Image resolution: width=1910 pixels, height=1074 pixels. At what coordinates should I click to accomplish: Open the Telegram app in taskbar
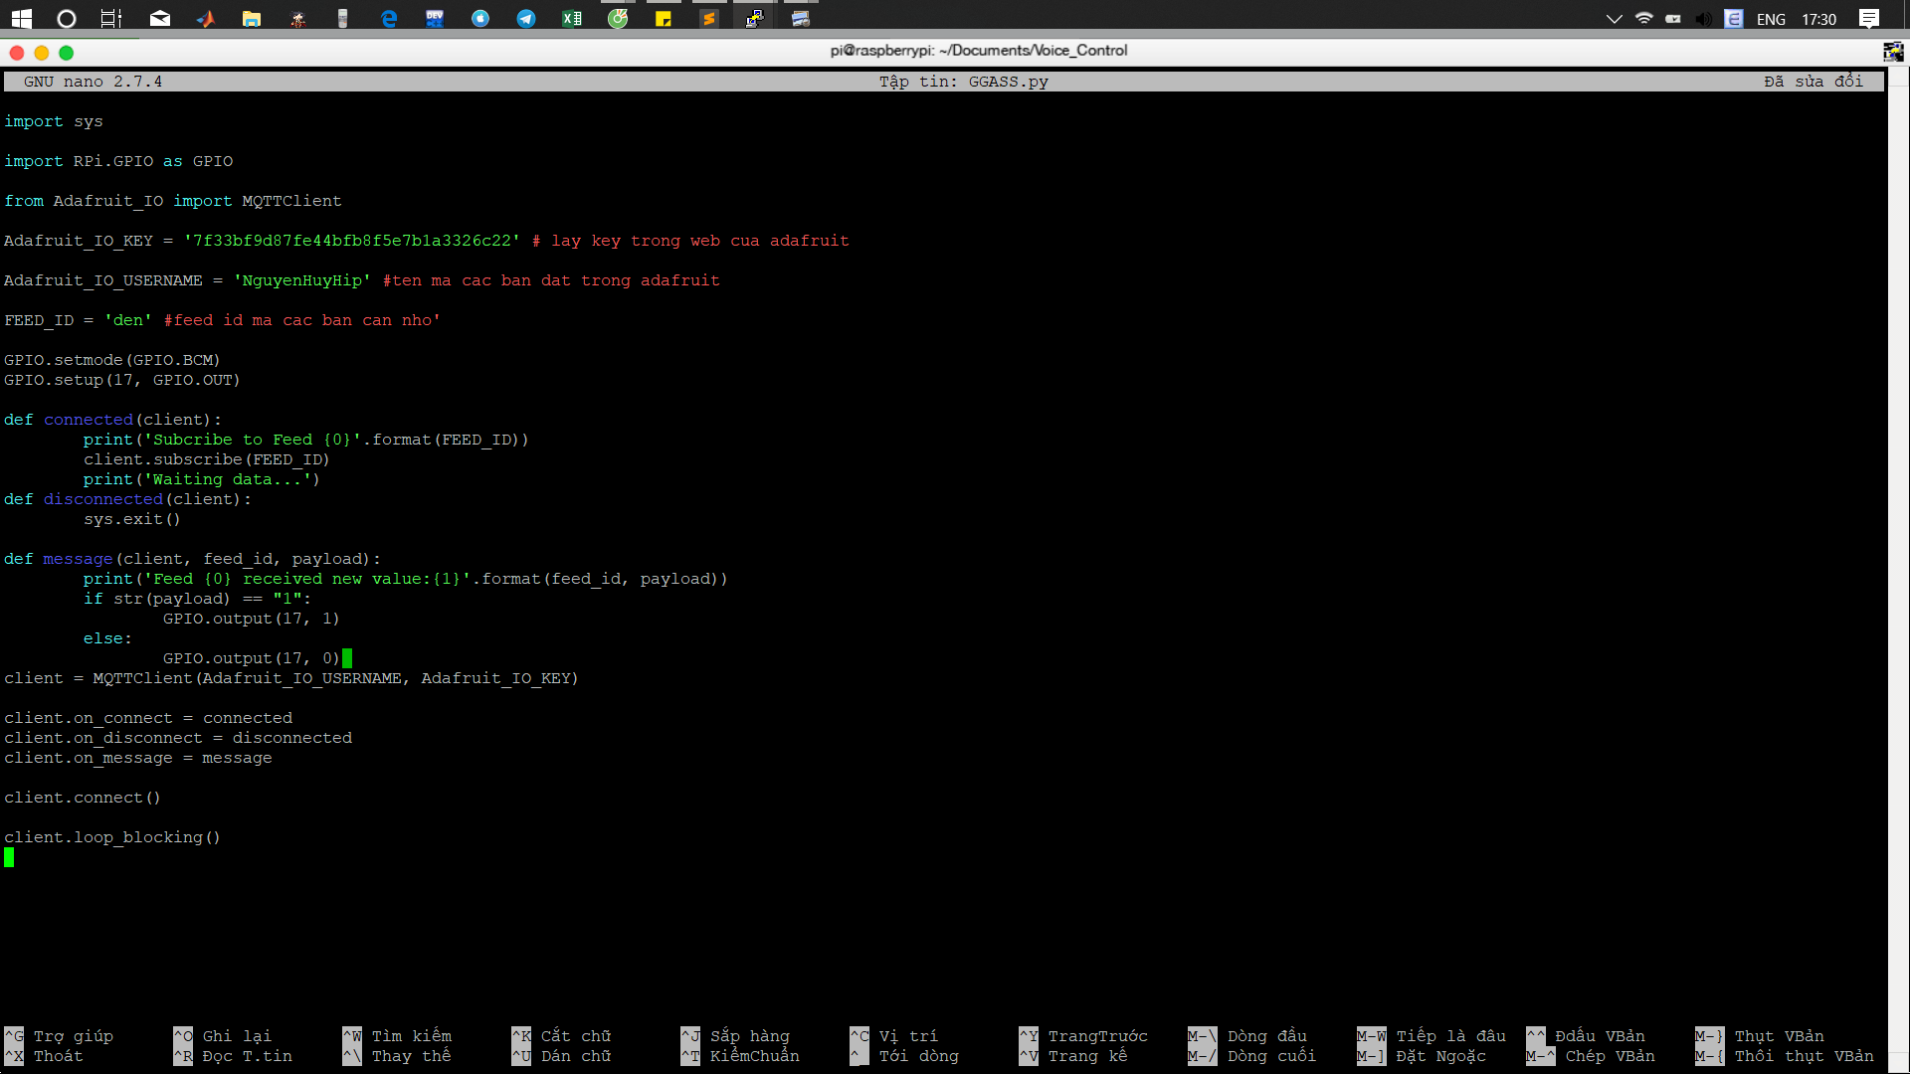pos(526,18)
